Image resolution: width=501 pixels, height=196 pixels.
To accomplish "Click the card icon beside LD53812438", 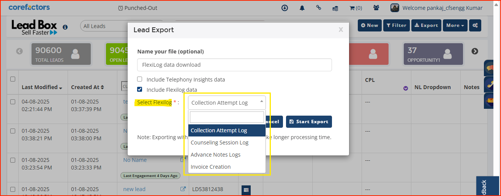I will click(x=246, y=190).
